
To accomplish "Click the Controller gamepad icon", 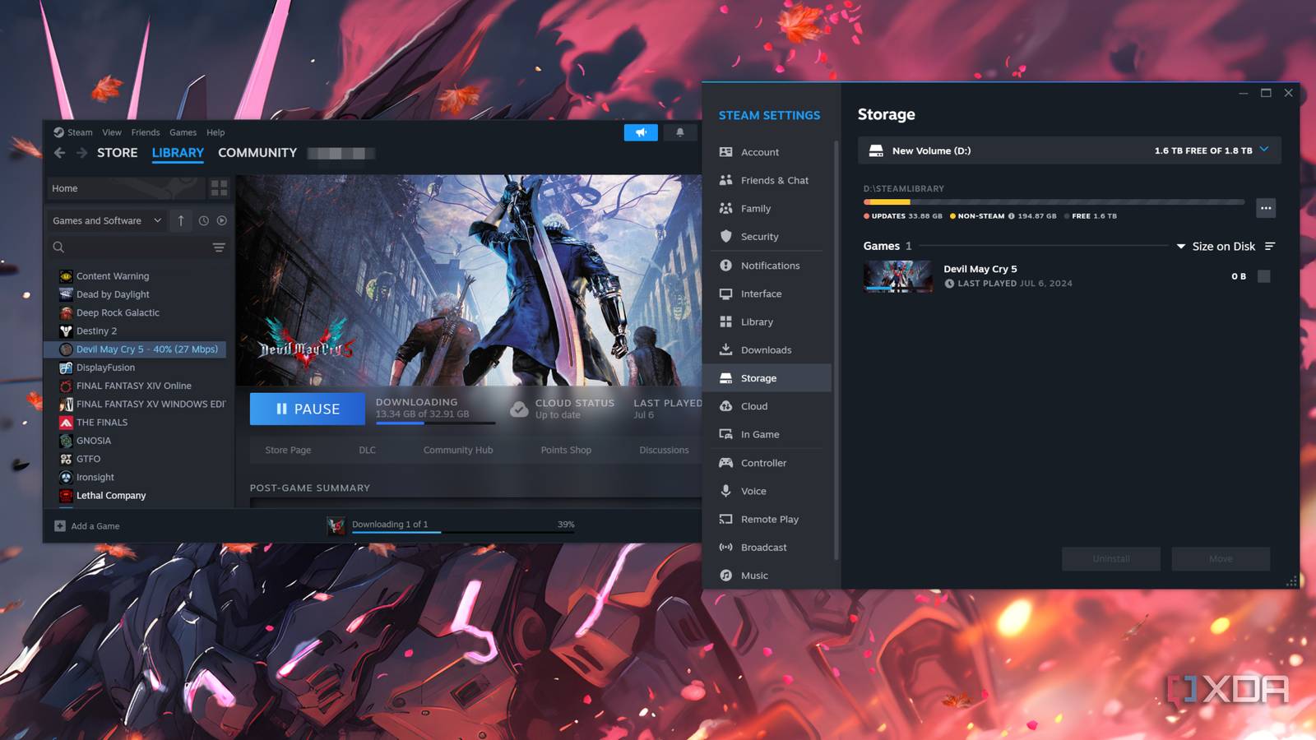I will [x=725, y=463].
